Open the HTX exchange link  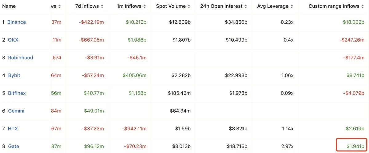pos(13,129)
